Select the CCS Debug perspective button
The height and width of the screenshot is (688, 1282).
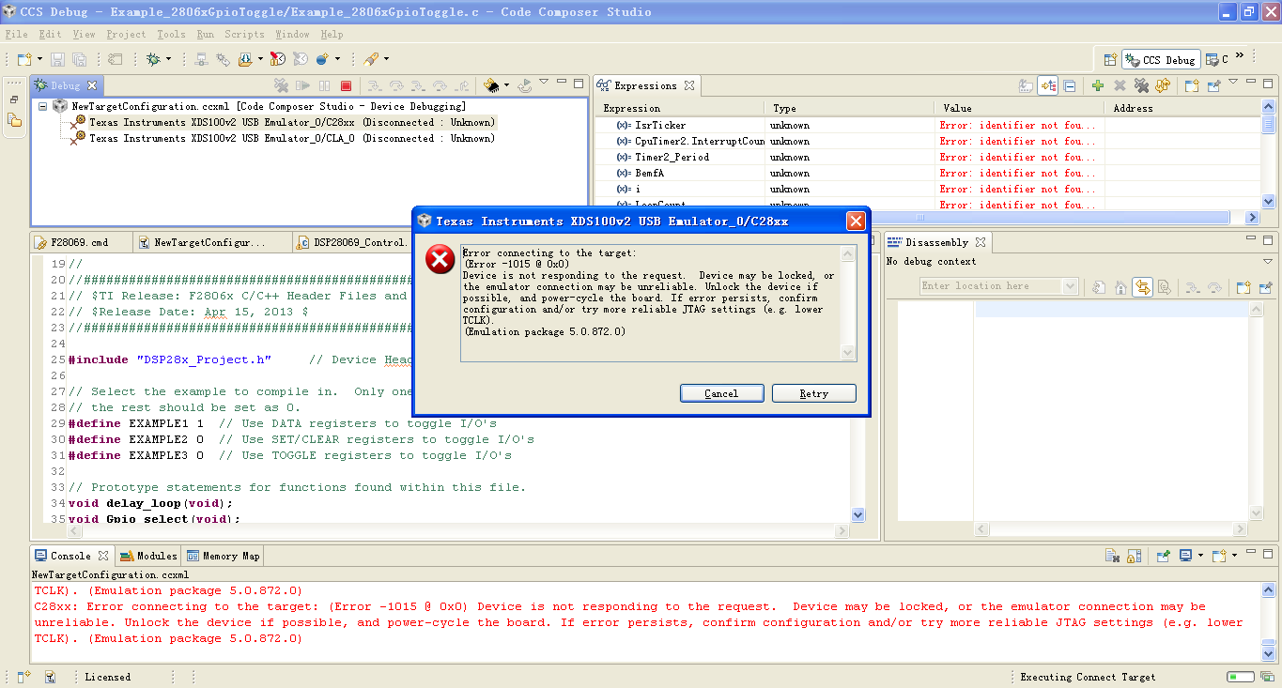point(1161,59)
